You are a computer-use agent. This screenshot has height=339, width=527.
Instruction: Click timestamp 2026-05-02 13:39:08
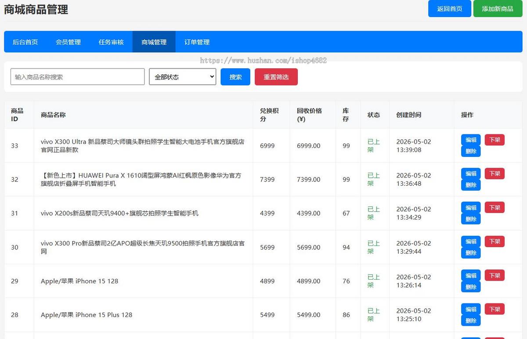pos(414,146)
